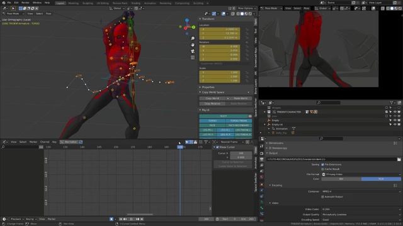Open the Playback dropdown in timeline
The image size is (403, 226).
17,219
